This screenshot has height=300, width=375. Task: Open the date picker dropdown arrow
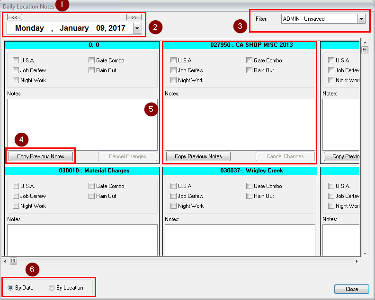pos(137,28)
